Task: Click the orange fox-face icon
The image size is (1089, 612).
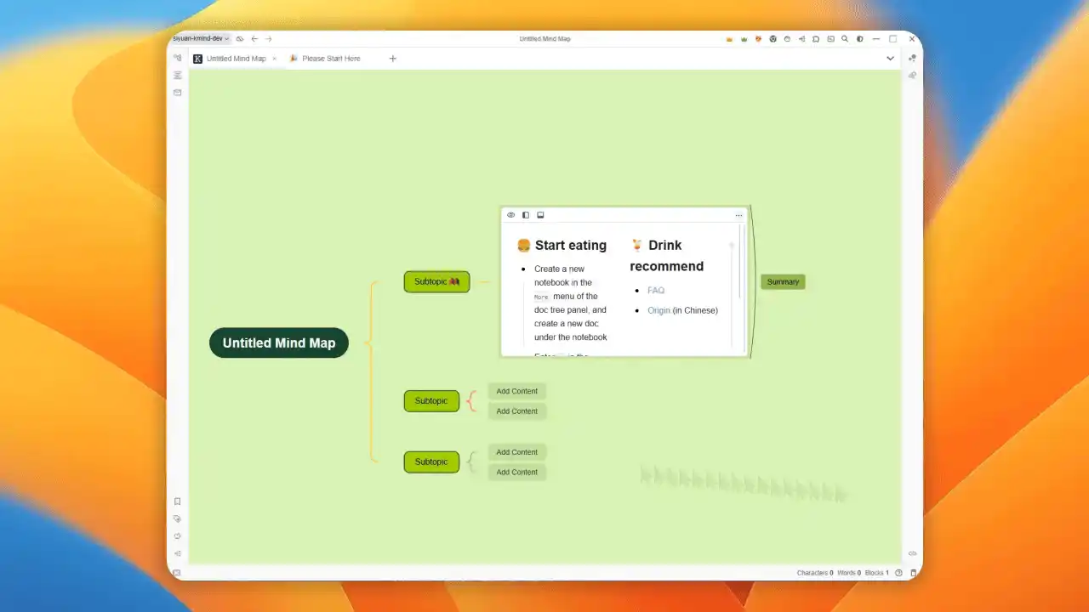Action: [758, 39]
